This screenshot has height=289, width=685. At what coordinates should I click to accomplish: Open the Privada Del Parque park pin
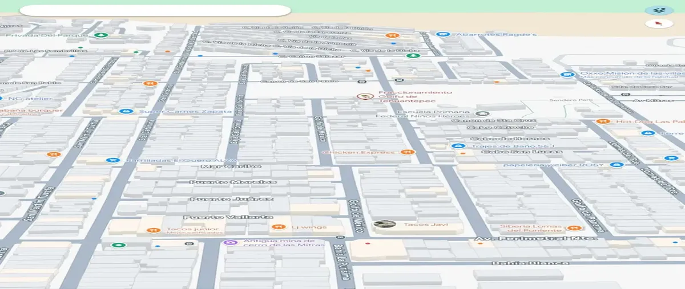pyautogui.click(x=101, y=35)
